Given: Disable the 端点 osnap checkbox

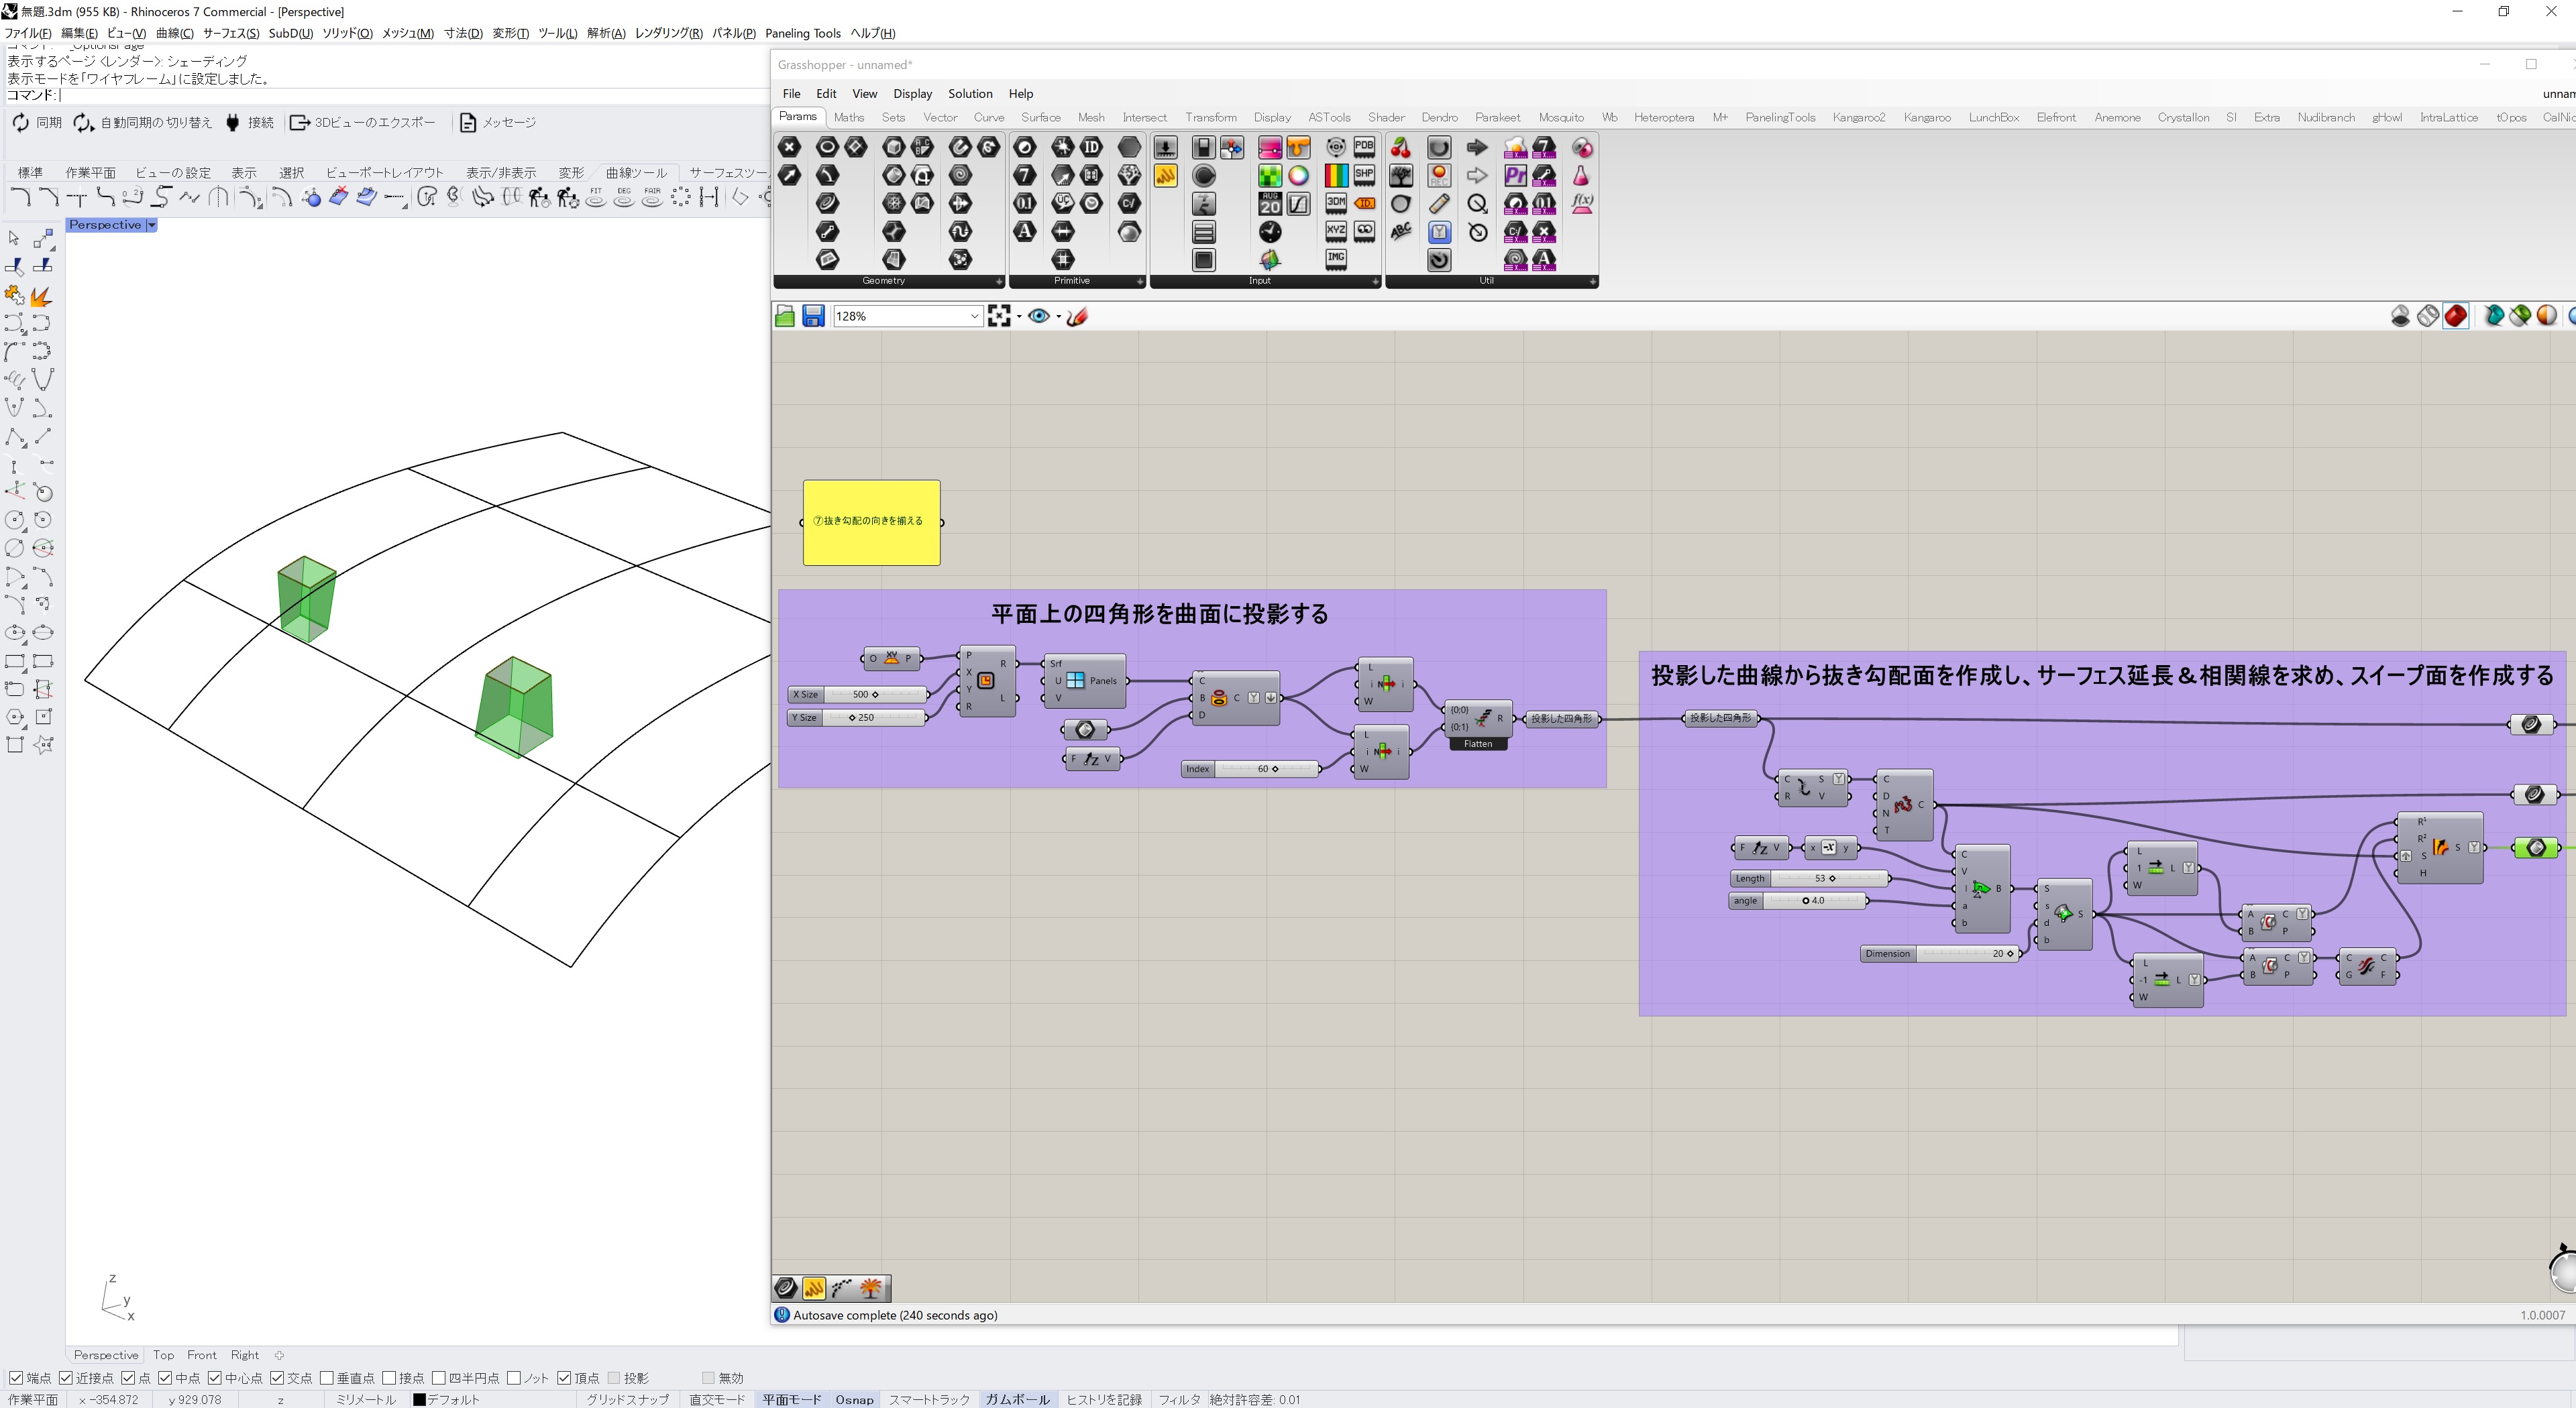Looking at the screenshot, I should click(x=16, y=1378).
